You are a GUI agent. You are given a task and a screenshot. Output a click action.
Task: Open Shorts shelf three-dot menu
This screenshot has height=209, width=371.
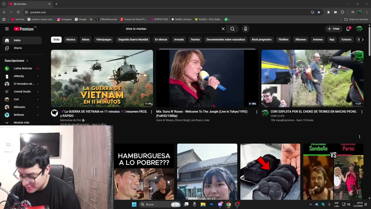(x=359, y=136)
